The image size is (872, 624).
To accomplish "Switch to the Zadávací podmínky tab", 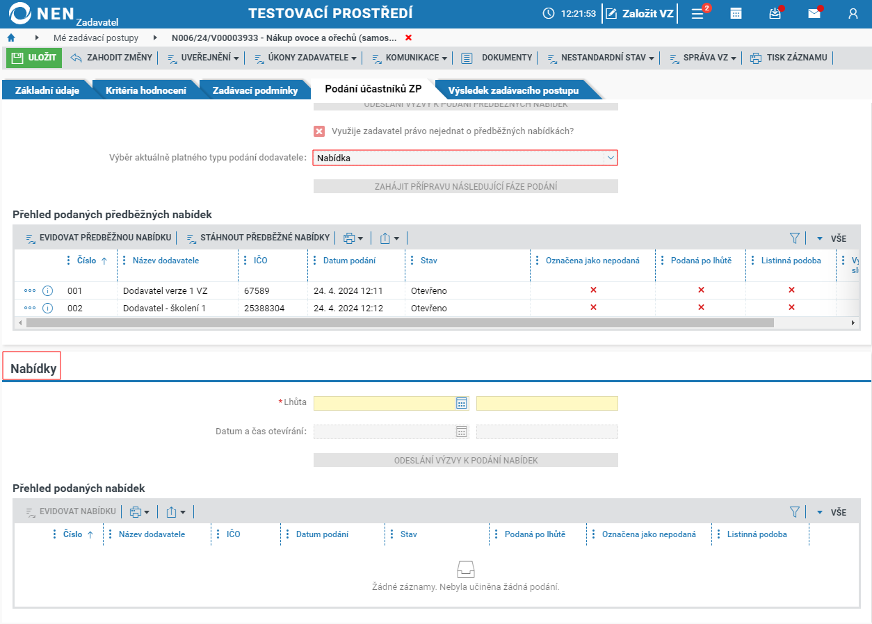I will point(255,90).
